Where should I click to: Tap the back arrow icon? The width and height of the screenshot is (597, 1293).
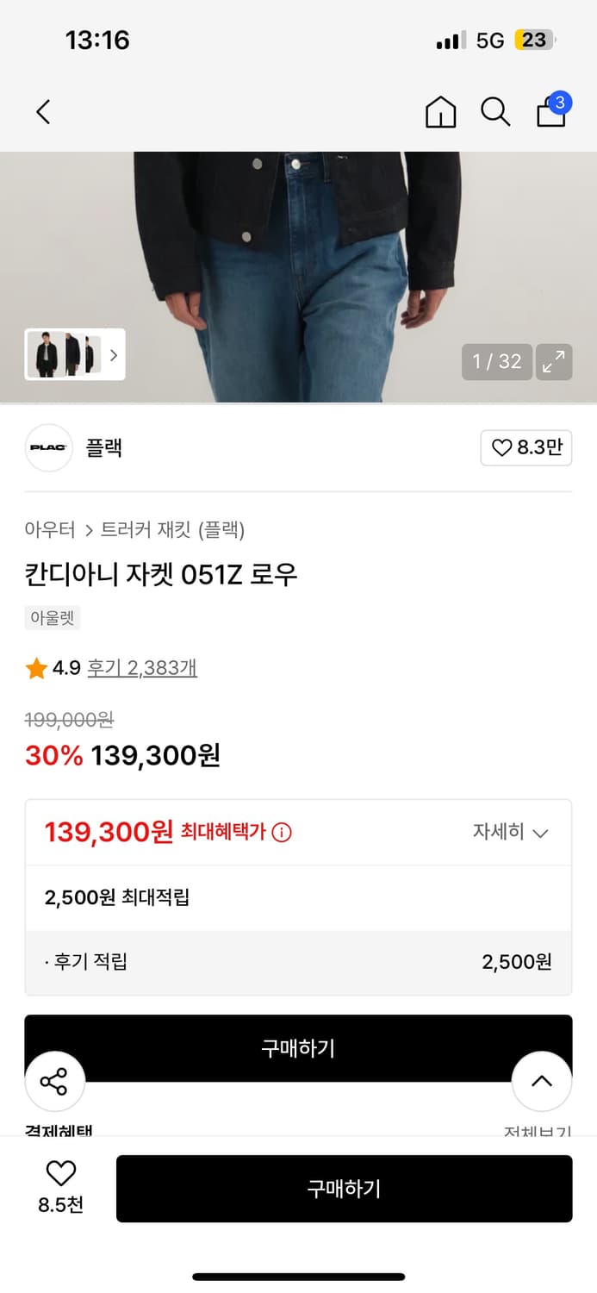coord(43,111)
